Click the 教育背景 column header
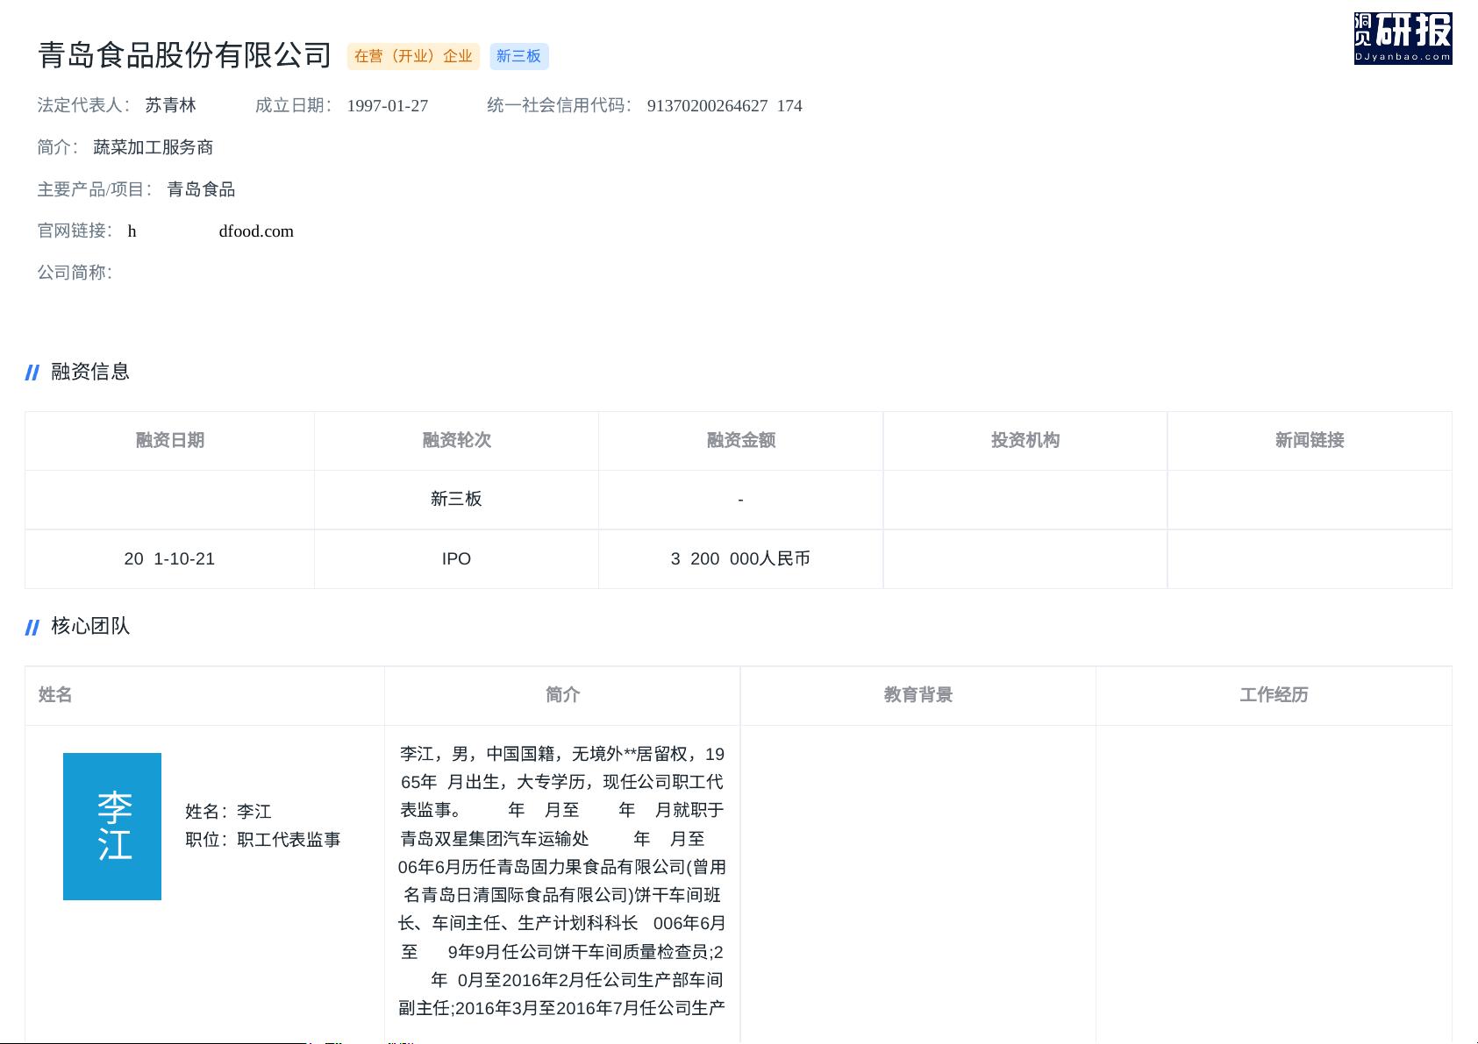 pyautogui.click(x=918, y=695)
